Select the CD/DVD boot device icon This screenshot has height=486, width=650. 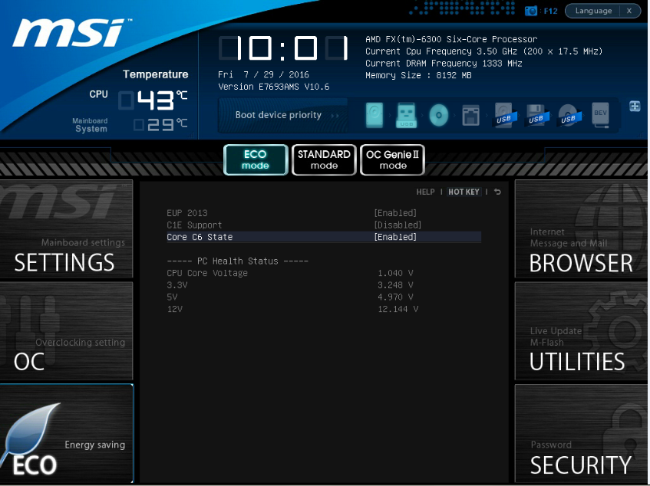pyautogui.click(x=439, y=115)
